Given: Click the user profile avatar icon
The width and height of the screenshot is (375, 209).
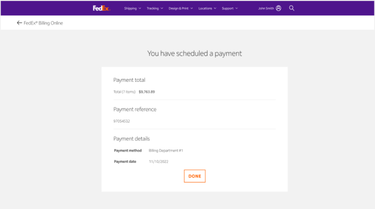Looking at the screenshot, I should tap(279, 8).
